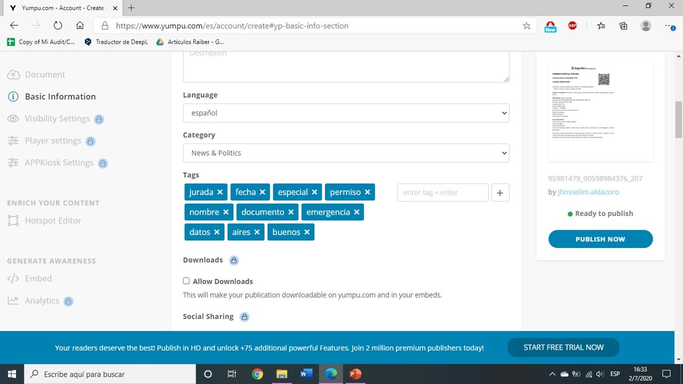
Task: Enable the Allow Downloads checkbox
Action: pyautogui.click(x=186, y=281)
